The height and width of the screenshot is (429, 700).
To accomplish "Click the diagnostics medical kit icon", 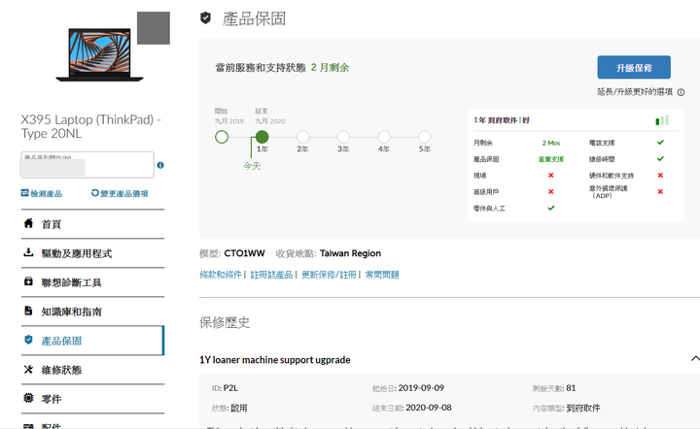I will click(x=28, y=281).
